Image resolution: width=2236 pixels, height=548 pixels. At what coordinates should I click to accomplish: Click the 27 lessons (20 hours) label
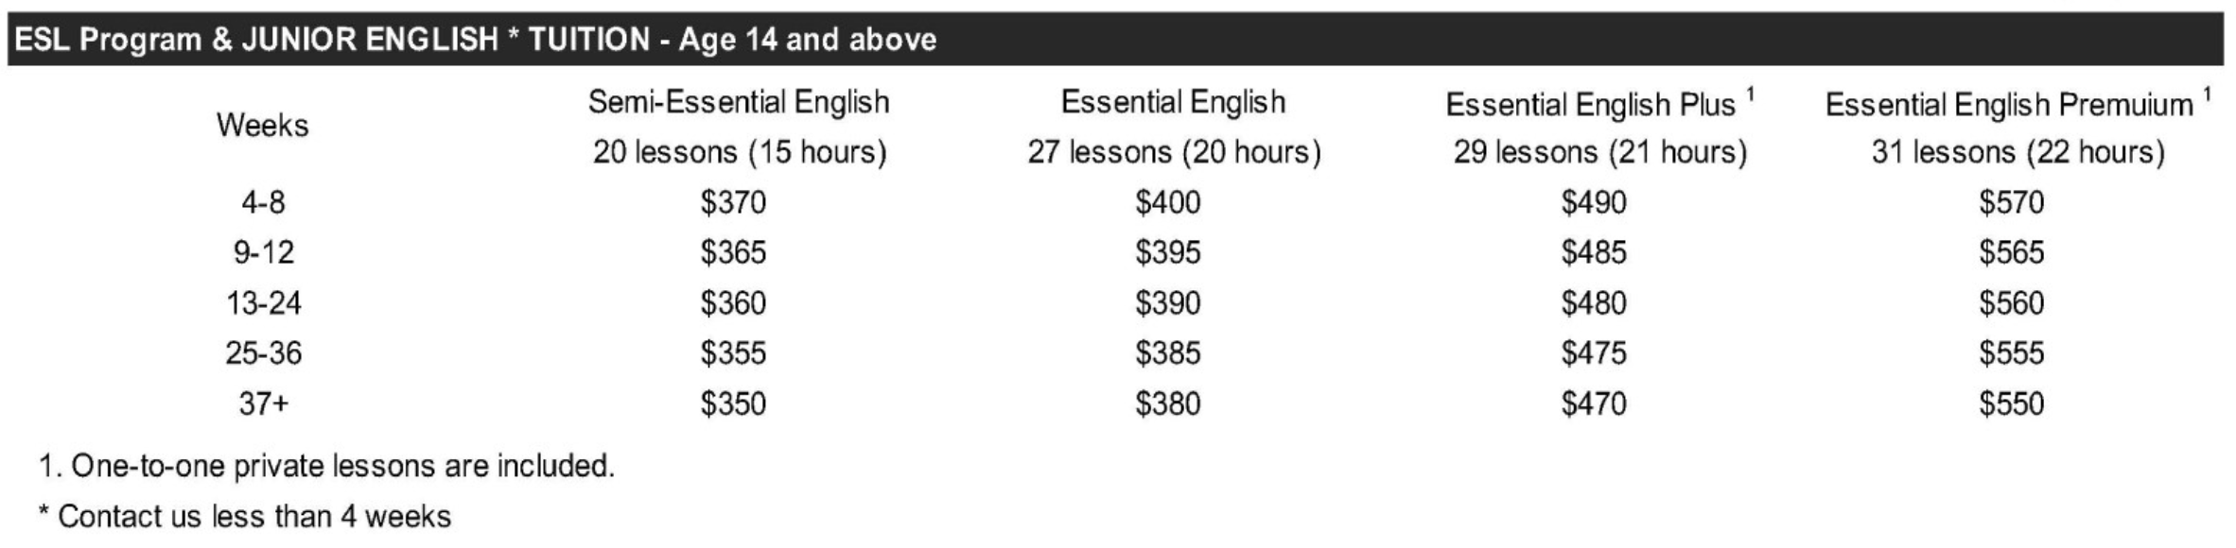coord(1174,152)
